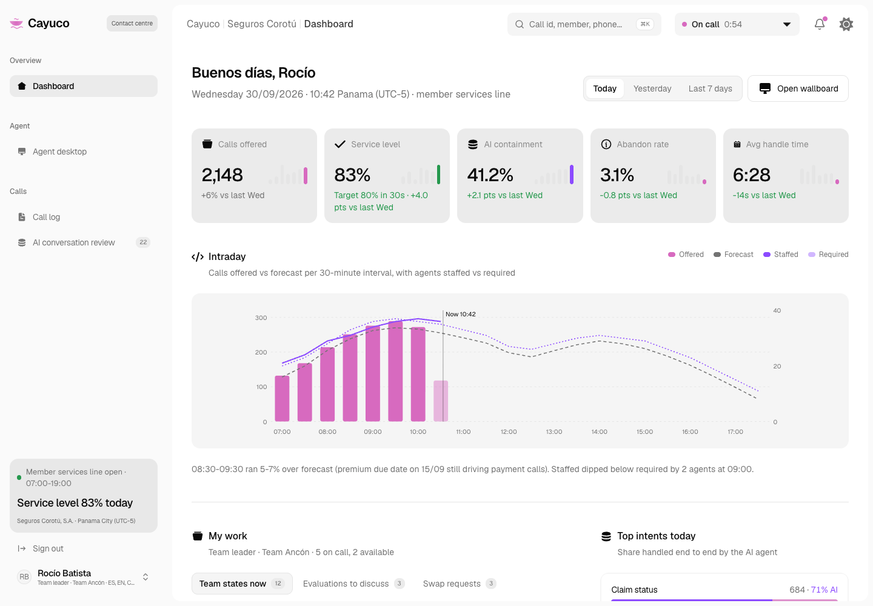Open the Cayuco breadcrumb link

203,24
